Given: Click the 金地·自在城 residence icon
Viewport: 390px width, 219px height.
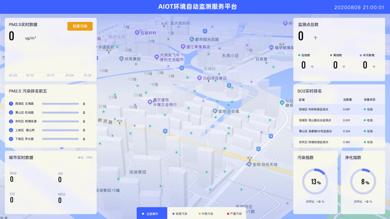Looking at the screenshot, I should click(215, 111).
